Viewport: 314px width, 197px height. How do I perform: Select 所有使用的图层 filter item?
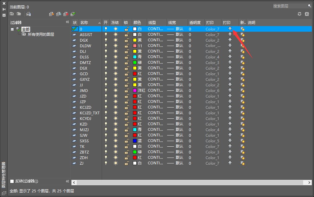41,34
